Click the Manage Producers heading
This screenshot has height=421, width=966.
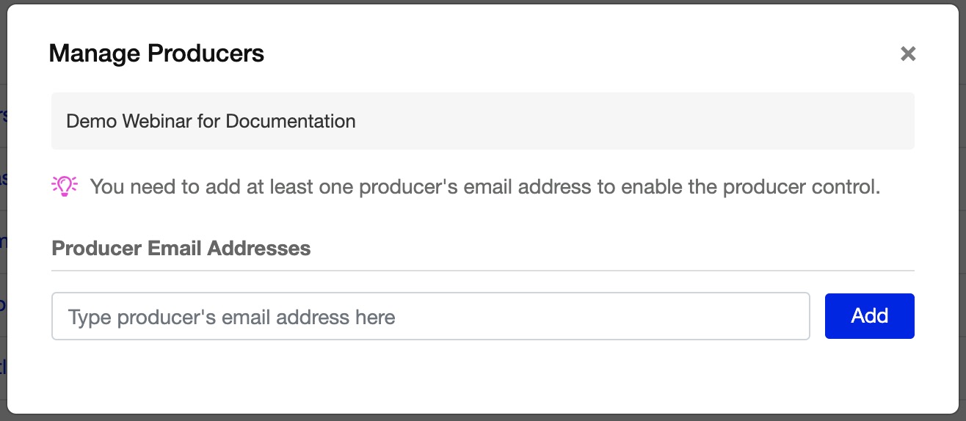coord(156,54)
